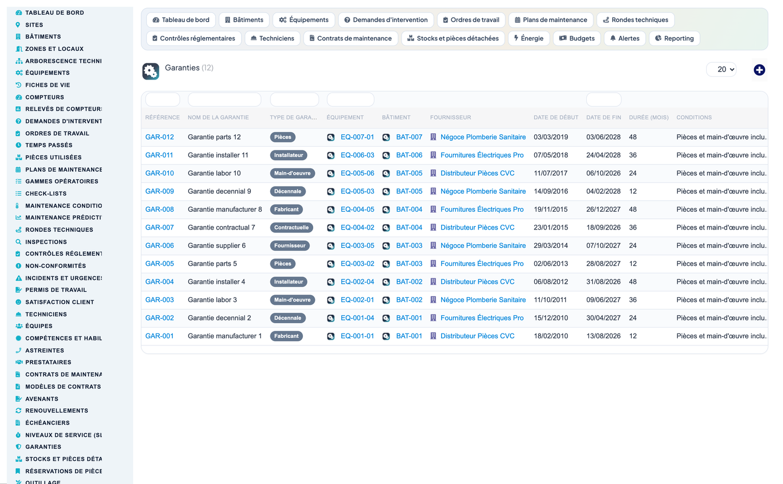Click the Contractuelle badge in GAR-007 row
This screenshot has width=783, height=484.
coord(292,227)
